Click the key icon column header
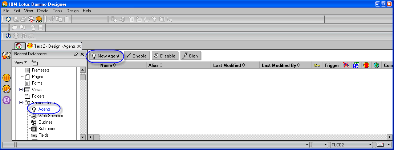The width and height of the screenshot is (394, 150). 317,65
